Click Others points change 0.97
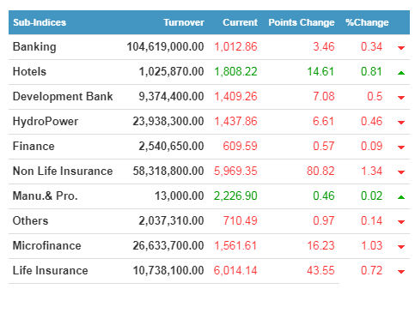 click(x=324, y=221)
